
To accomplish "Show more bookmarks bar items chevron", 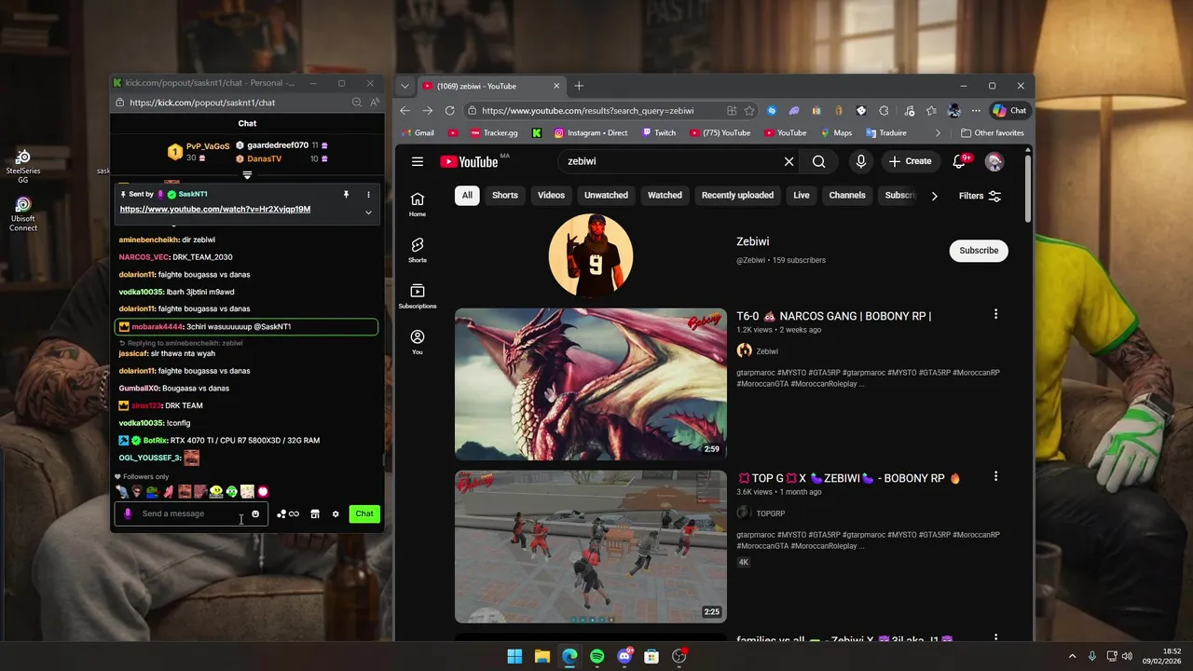I will [x=938, y=133].
